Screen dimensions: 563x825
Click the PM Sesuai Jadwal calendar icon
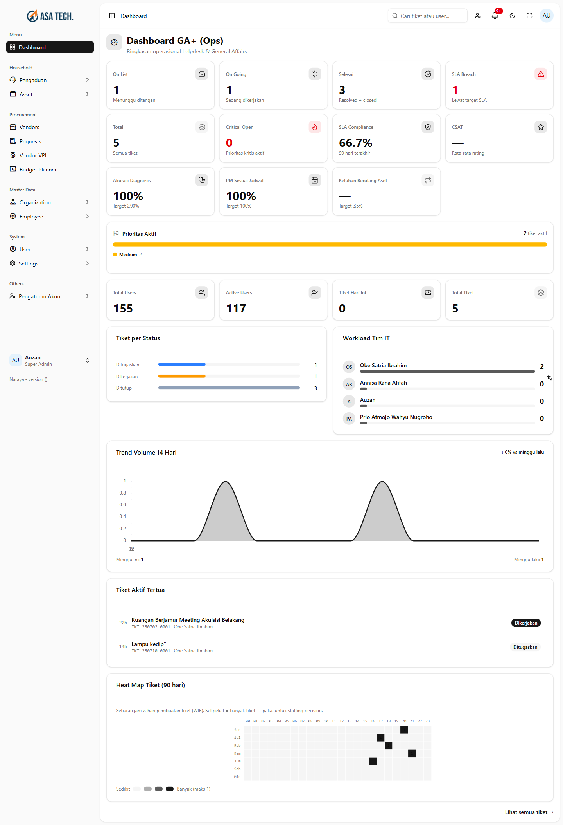[315, 180]
